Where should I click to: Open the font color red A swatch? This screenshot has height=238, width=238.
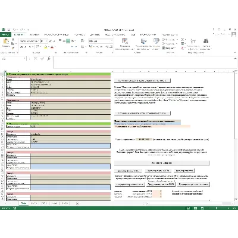tap(52, 47)
